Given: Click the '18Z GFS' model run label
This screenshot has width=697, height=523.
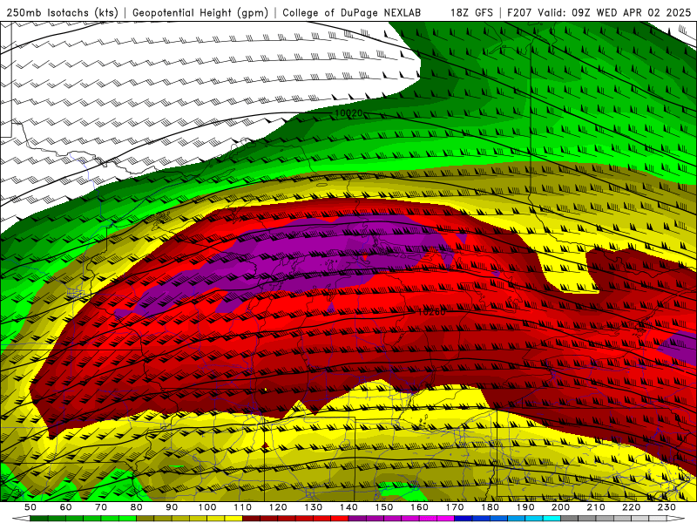Looking at the screenshot, I should tap(471, 12).
